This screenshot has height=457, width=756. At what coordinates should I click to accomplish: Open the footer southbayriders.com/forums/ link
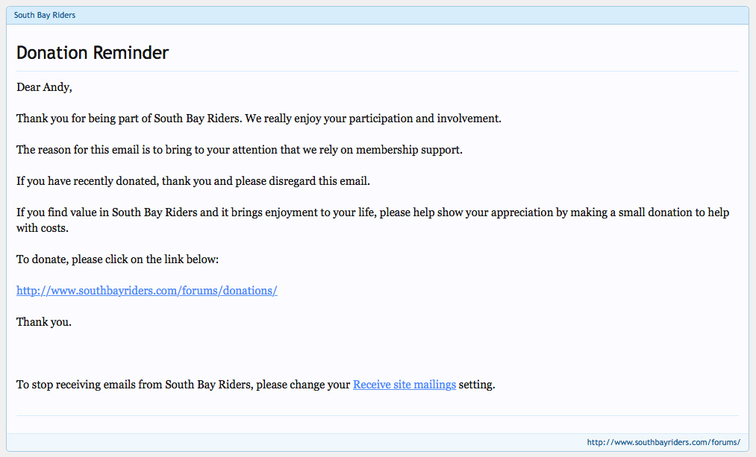[x=663, y=442]
